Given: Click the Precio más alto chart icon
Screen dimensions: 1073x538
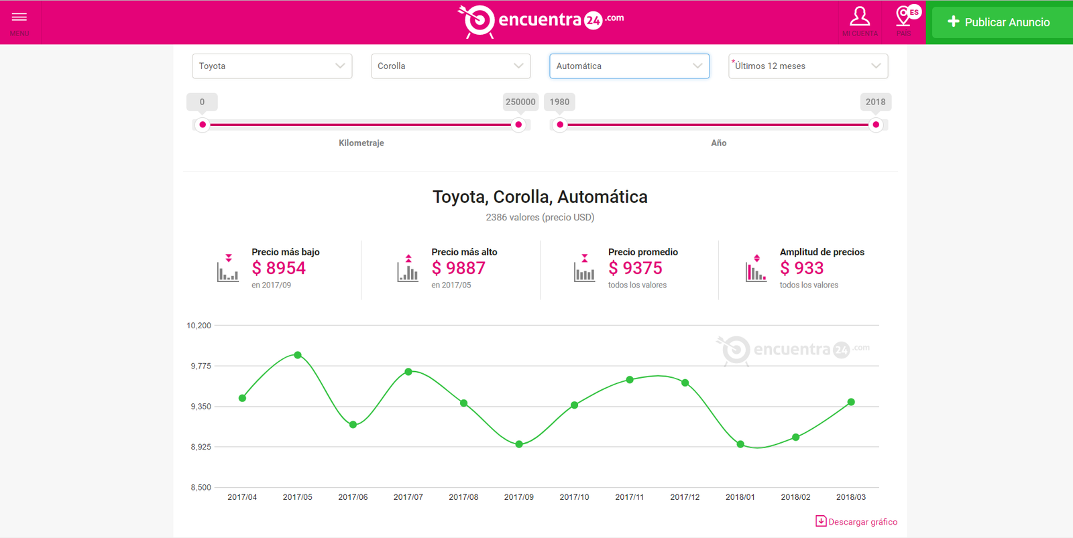Looking at the screenshot, I should pos(408,268).
